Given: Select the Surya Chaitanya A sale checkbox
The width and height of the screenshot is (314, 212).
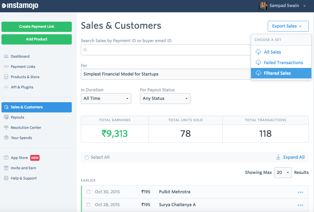Looking at the screenshot, I should pyautogui.click(x=88, y=205).
